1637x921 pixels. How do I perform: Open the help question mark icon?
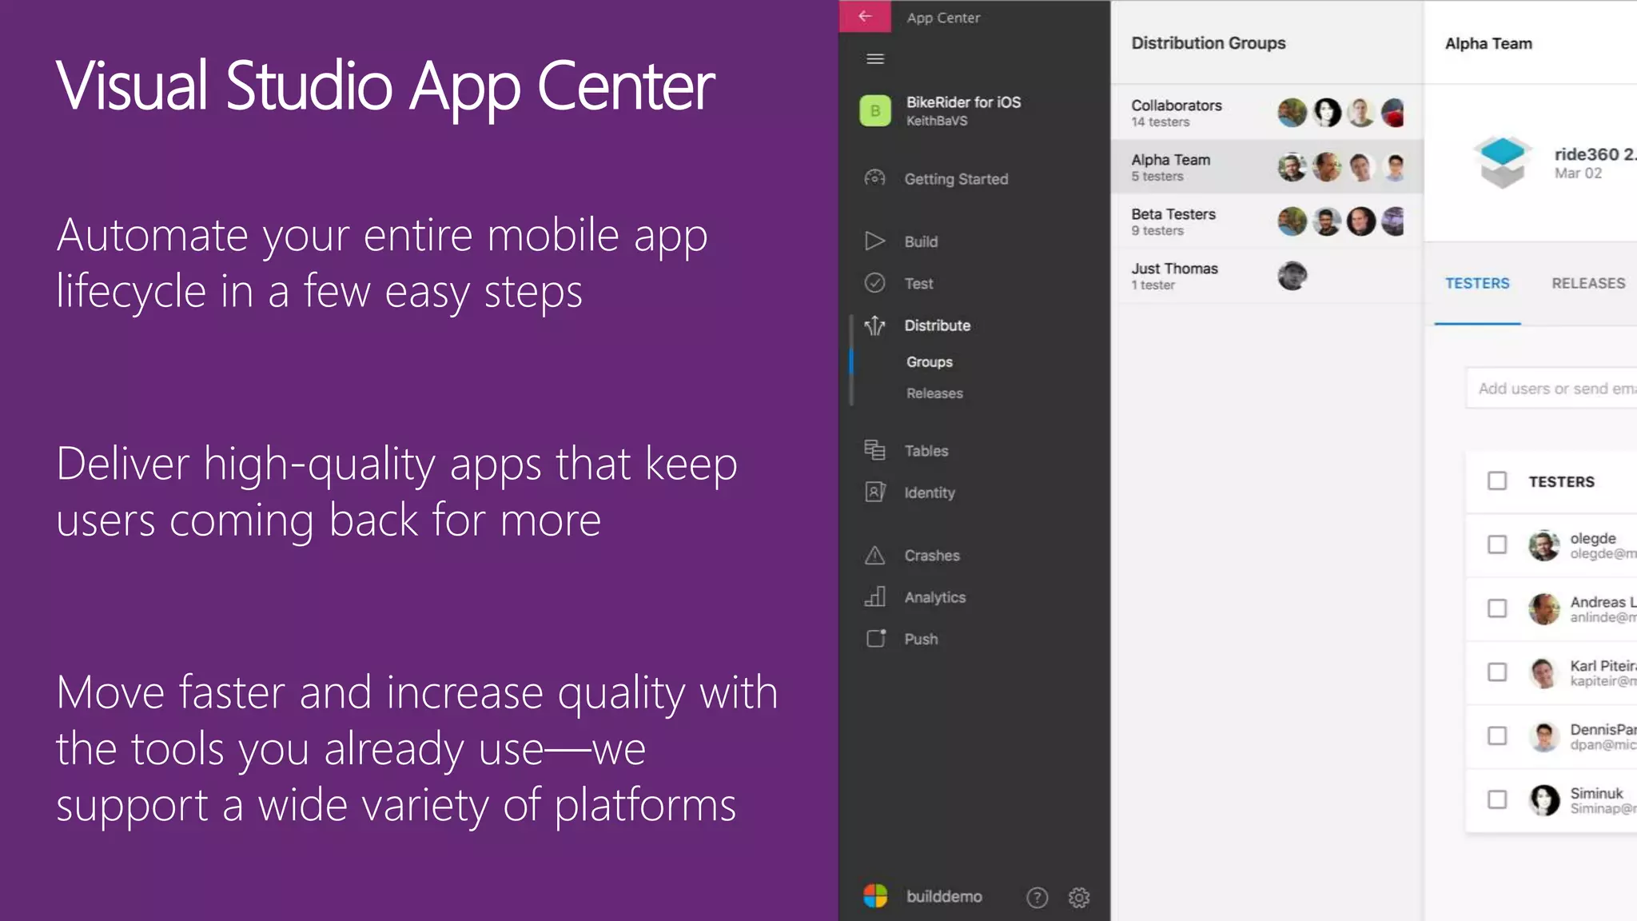coord(1037,898)
